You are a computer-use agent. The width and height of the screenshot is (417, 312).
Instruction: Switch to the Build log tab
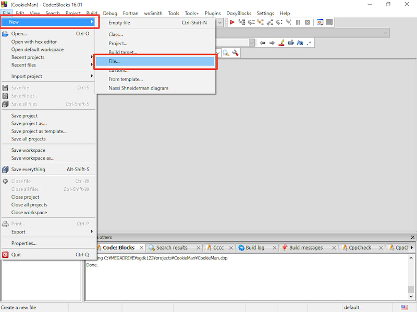pyautogui.click(x=255, y=248)
